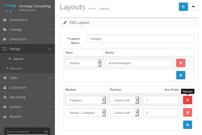Click the Sort Order column header
This screenshot has width=202, height=135.
172,90
